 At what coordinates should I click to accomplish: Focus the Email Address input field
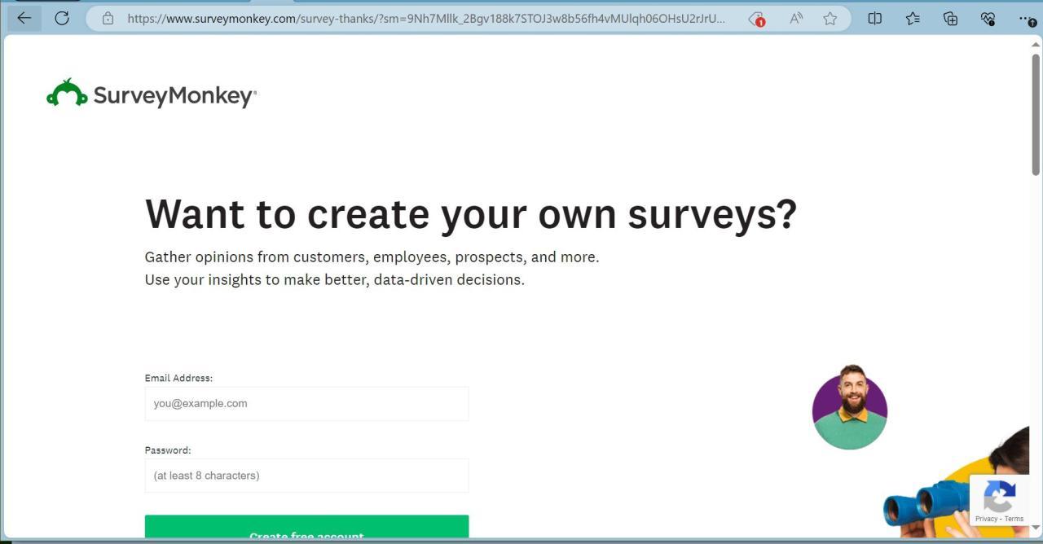[306, 403]
